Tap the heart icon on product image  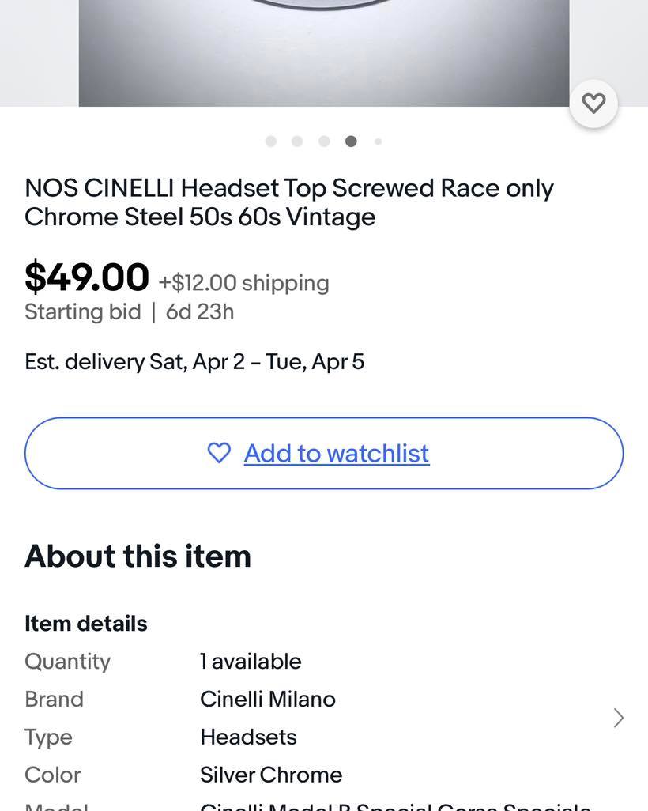point(593,104)
